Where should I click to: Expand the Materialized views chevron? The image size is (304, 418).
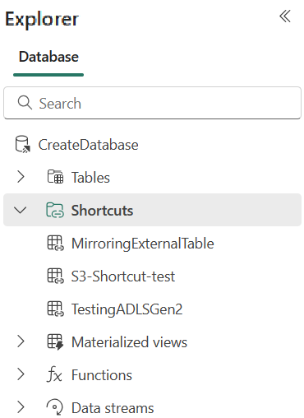coord(21,341)
